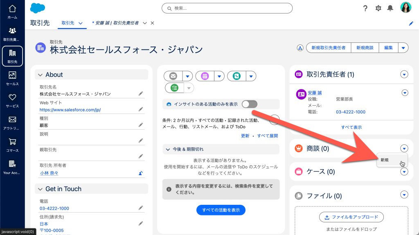Viewport: 419px width, 235px height.
Task: Click the すべて展開 link
Action: point(268,136)
